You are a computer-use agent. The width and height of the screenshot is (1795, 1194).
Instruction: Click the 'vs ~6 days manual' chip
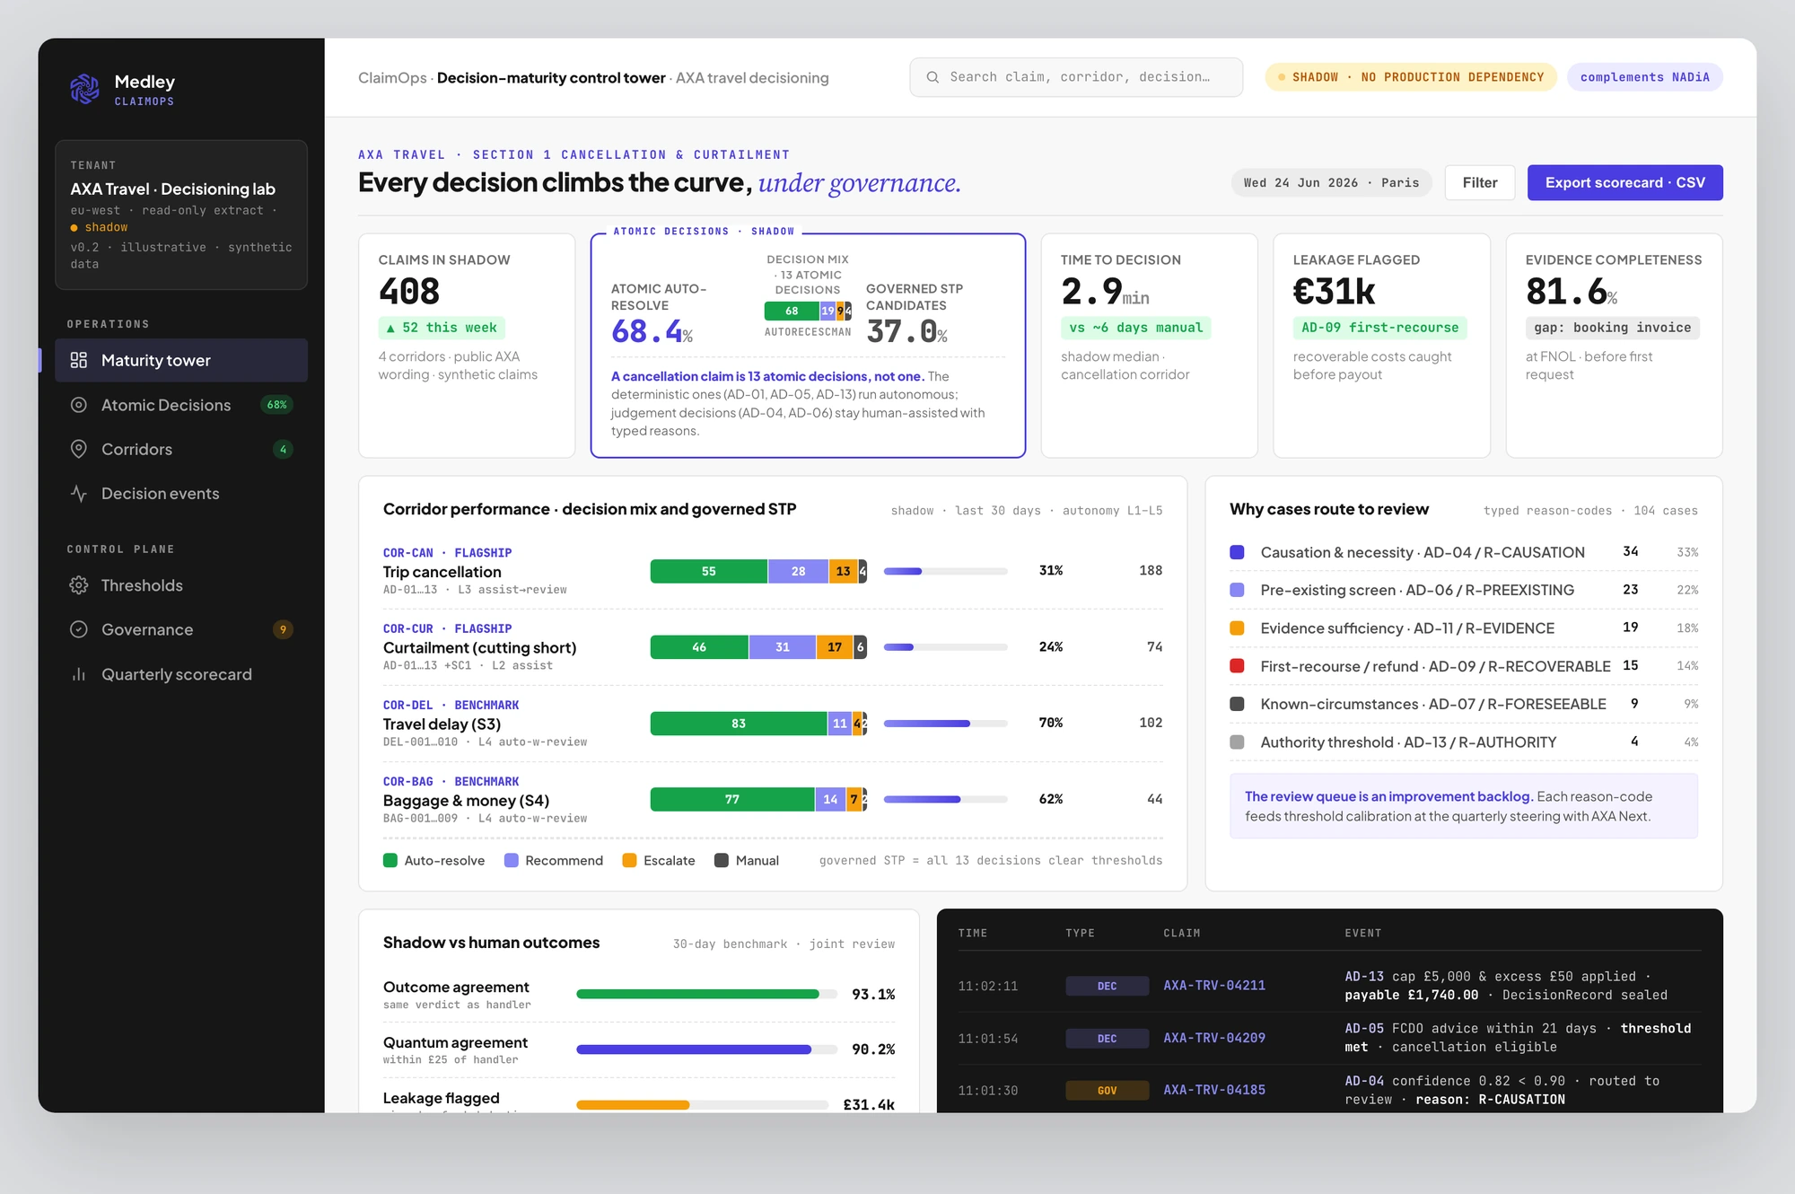click(x=1136, y=328)
